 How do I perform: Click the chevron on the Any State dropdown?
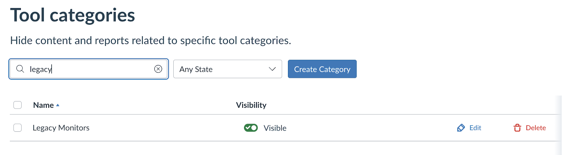[x=272, y=69]
